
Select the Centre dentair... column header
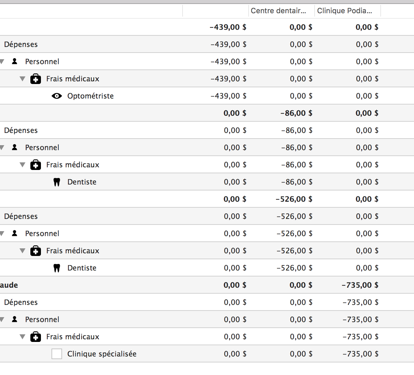(x=281, y=11)
